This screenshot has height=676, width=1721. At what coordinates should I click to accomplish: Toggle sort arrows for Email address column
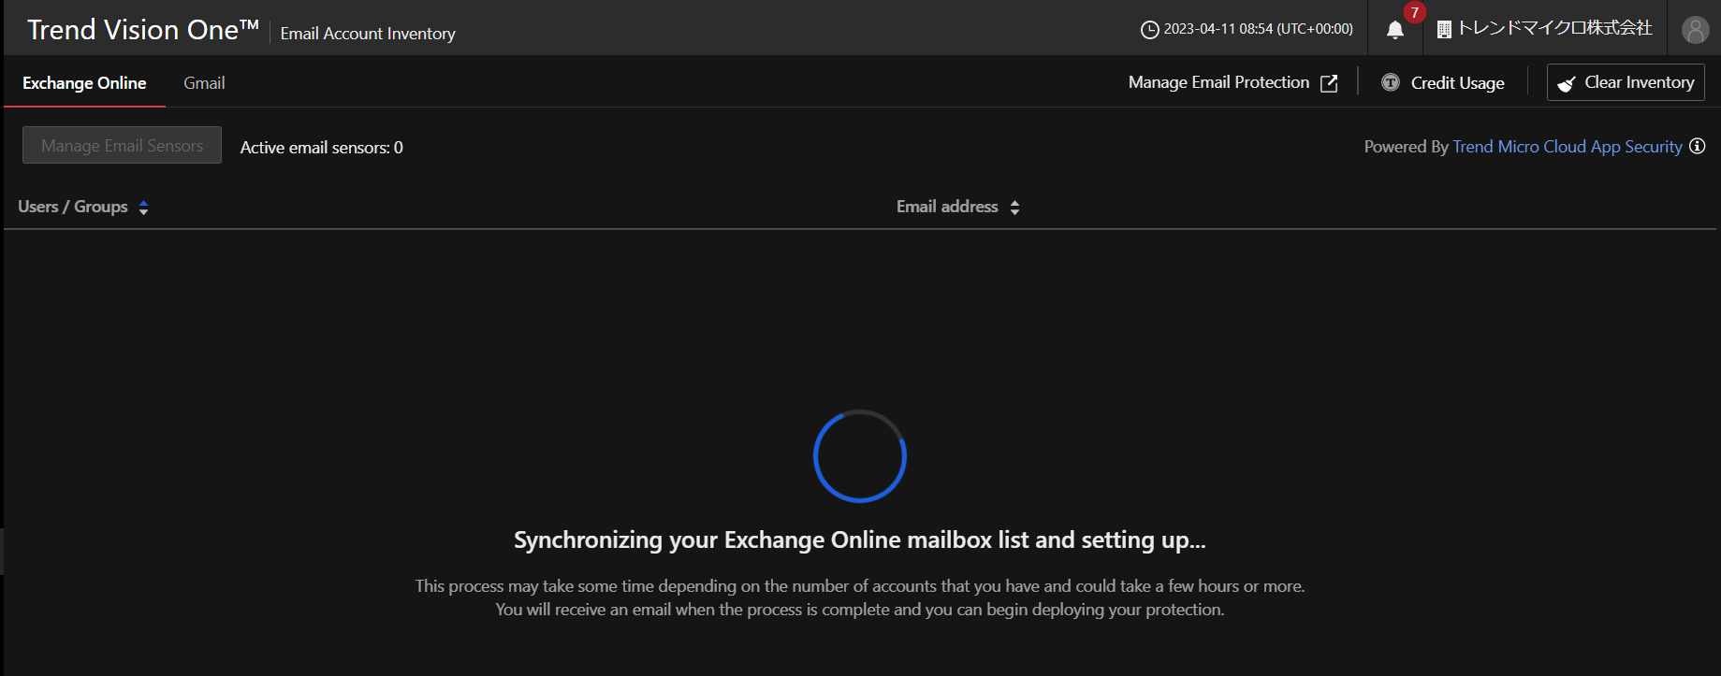click(x=1014, y=208)
